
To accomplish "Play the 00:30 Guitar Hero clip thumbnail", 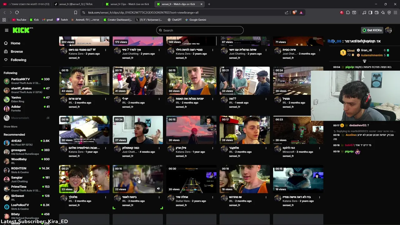I will tap(191, 179).
